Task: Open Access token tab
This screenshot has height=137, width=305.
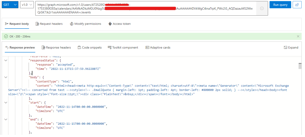Action: (120, 24)
